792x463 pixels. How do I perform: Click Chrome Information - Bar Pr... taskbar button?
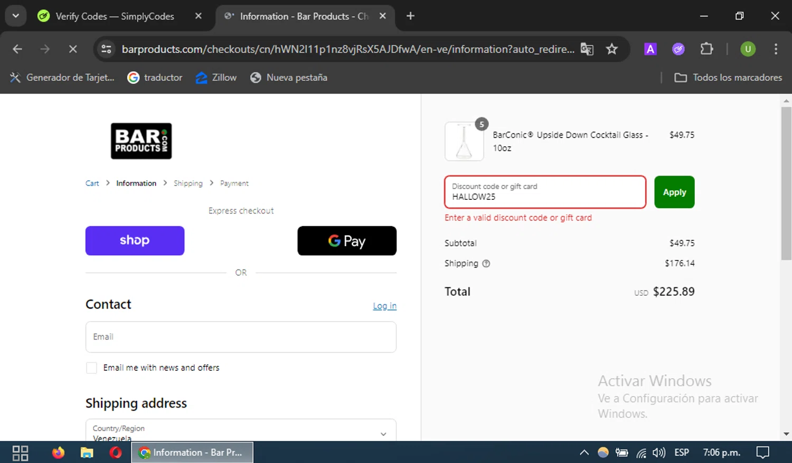click(x=192, y=452)
